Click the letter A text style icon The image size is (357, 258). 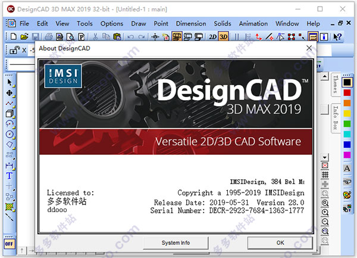(x=347, y=169)
